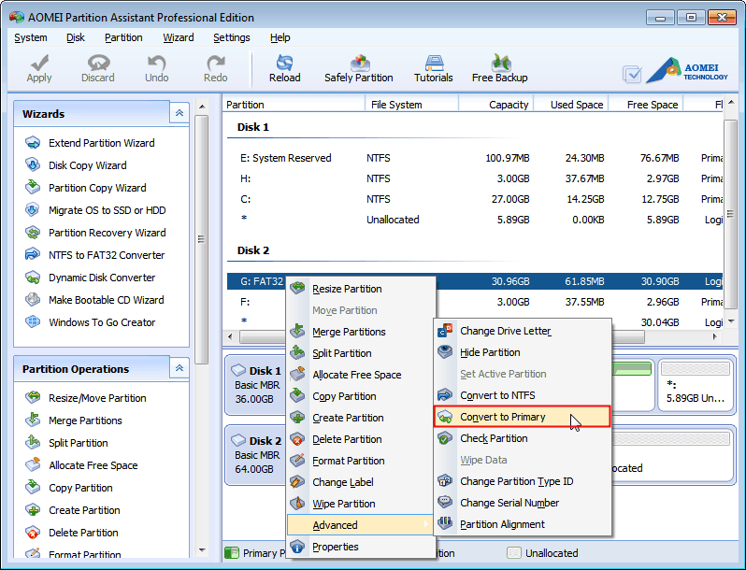The height and width of the screenshot is (570, 746).
Task: Expand the Advanced submenu entry
Action: [x=360, y=525]
